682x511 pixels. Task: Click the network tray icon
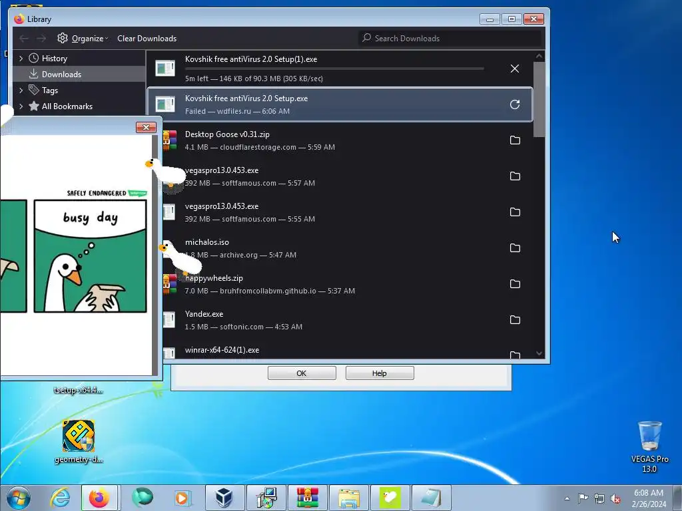click(599, 498)
